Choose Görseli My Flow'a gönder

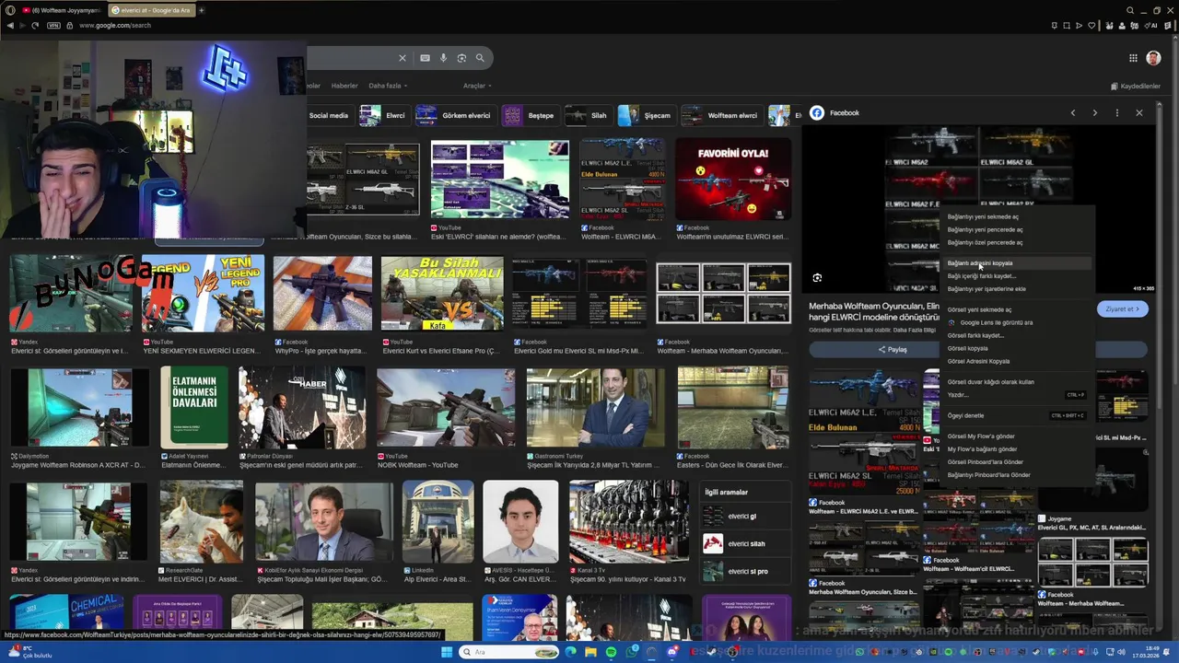[981, 436]
